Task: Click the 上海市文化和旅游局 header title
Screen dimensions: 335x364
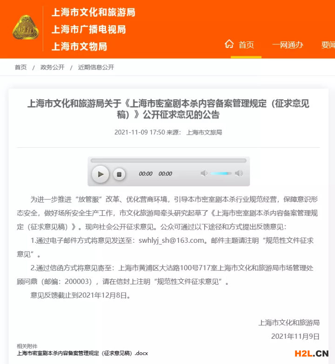Action: point(94,12)
